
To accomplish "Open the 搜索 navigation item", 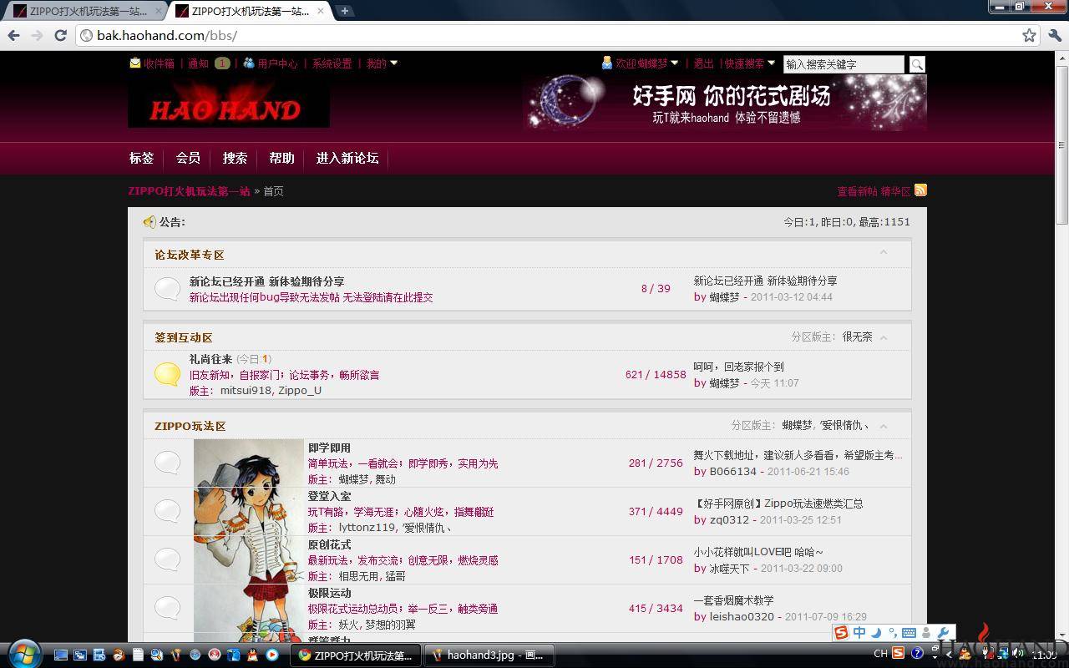I will (235, 158).
